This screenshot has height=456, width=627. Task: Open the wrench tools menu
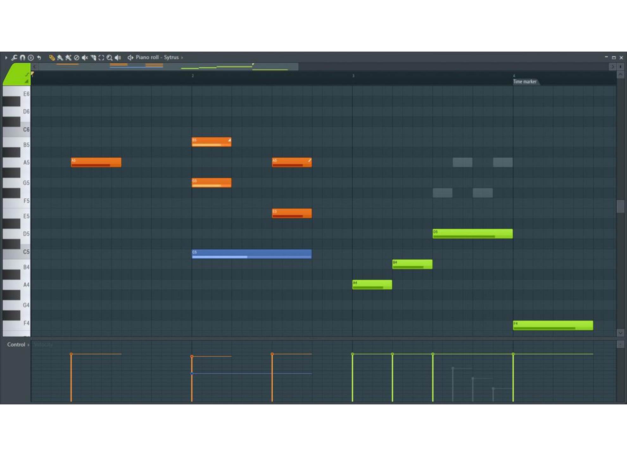[14, 58]
